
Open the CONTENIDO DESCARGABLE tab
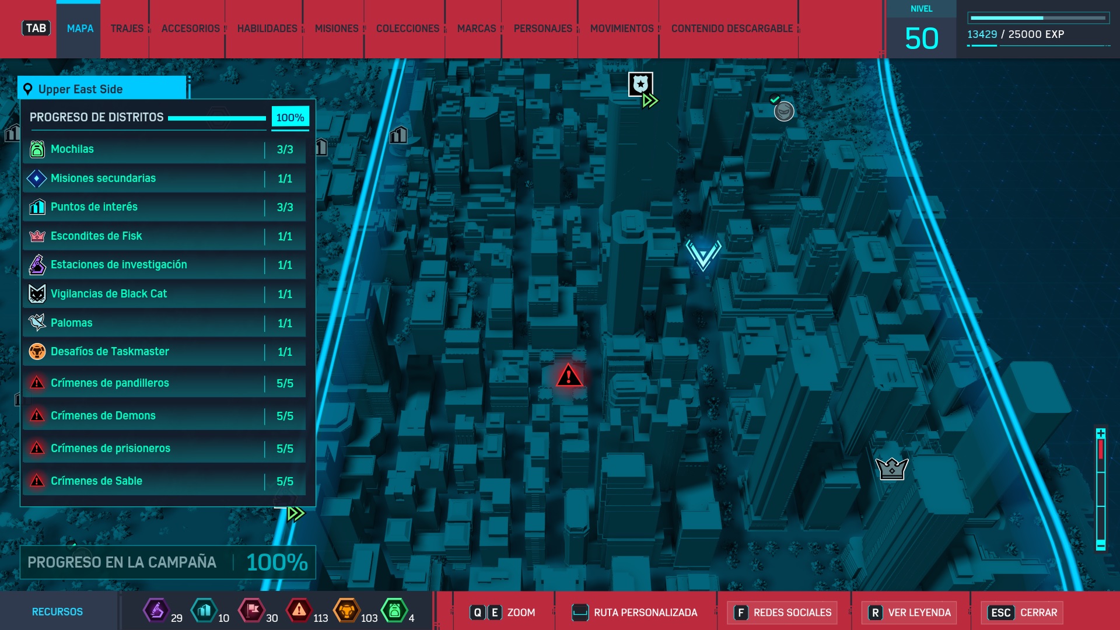tap(731, 29)
